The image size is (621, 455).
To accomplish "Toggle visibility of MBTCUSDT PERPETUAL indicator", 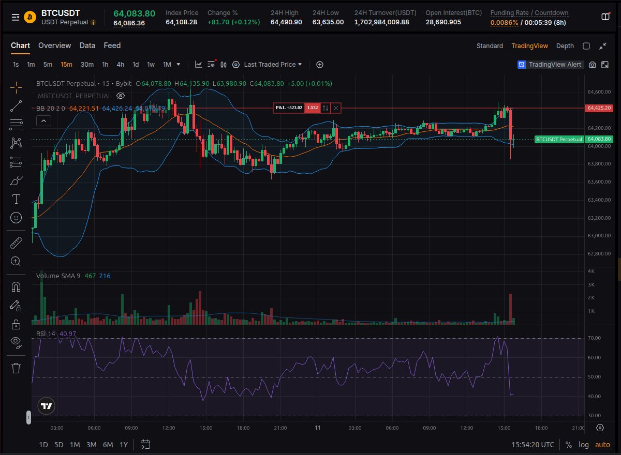I will tap(121, 96).
